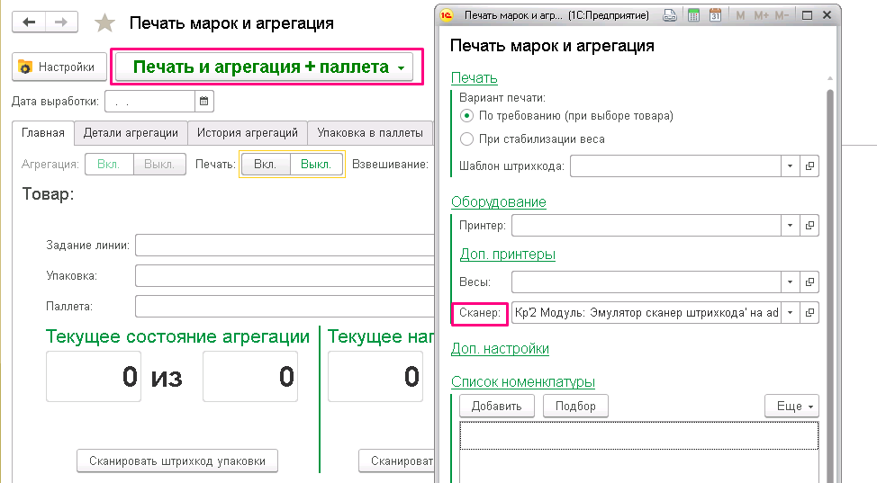The height and width of the screenshot is (483, 877).
Task: Open the Принтер linked item icon
Action: pyautogui.click(x=809, y=225)
